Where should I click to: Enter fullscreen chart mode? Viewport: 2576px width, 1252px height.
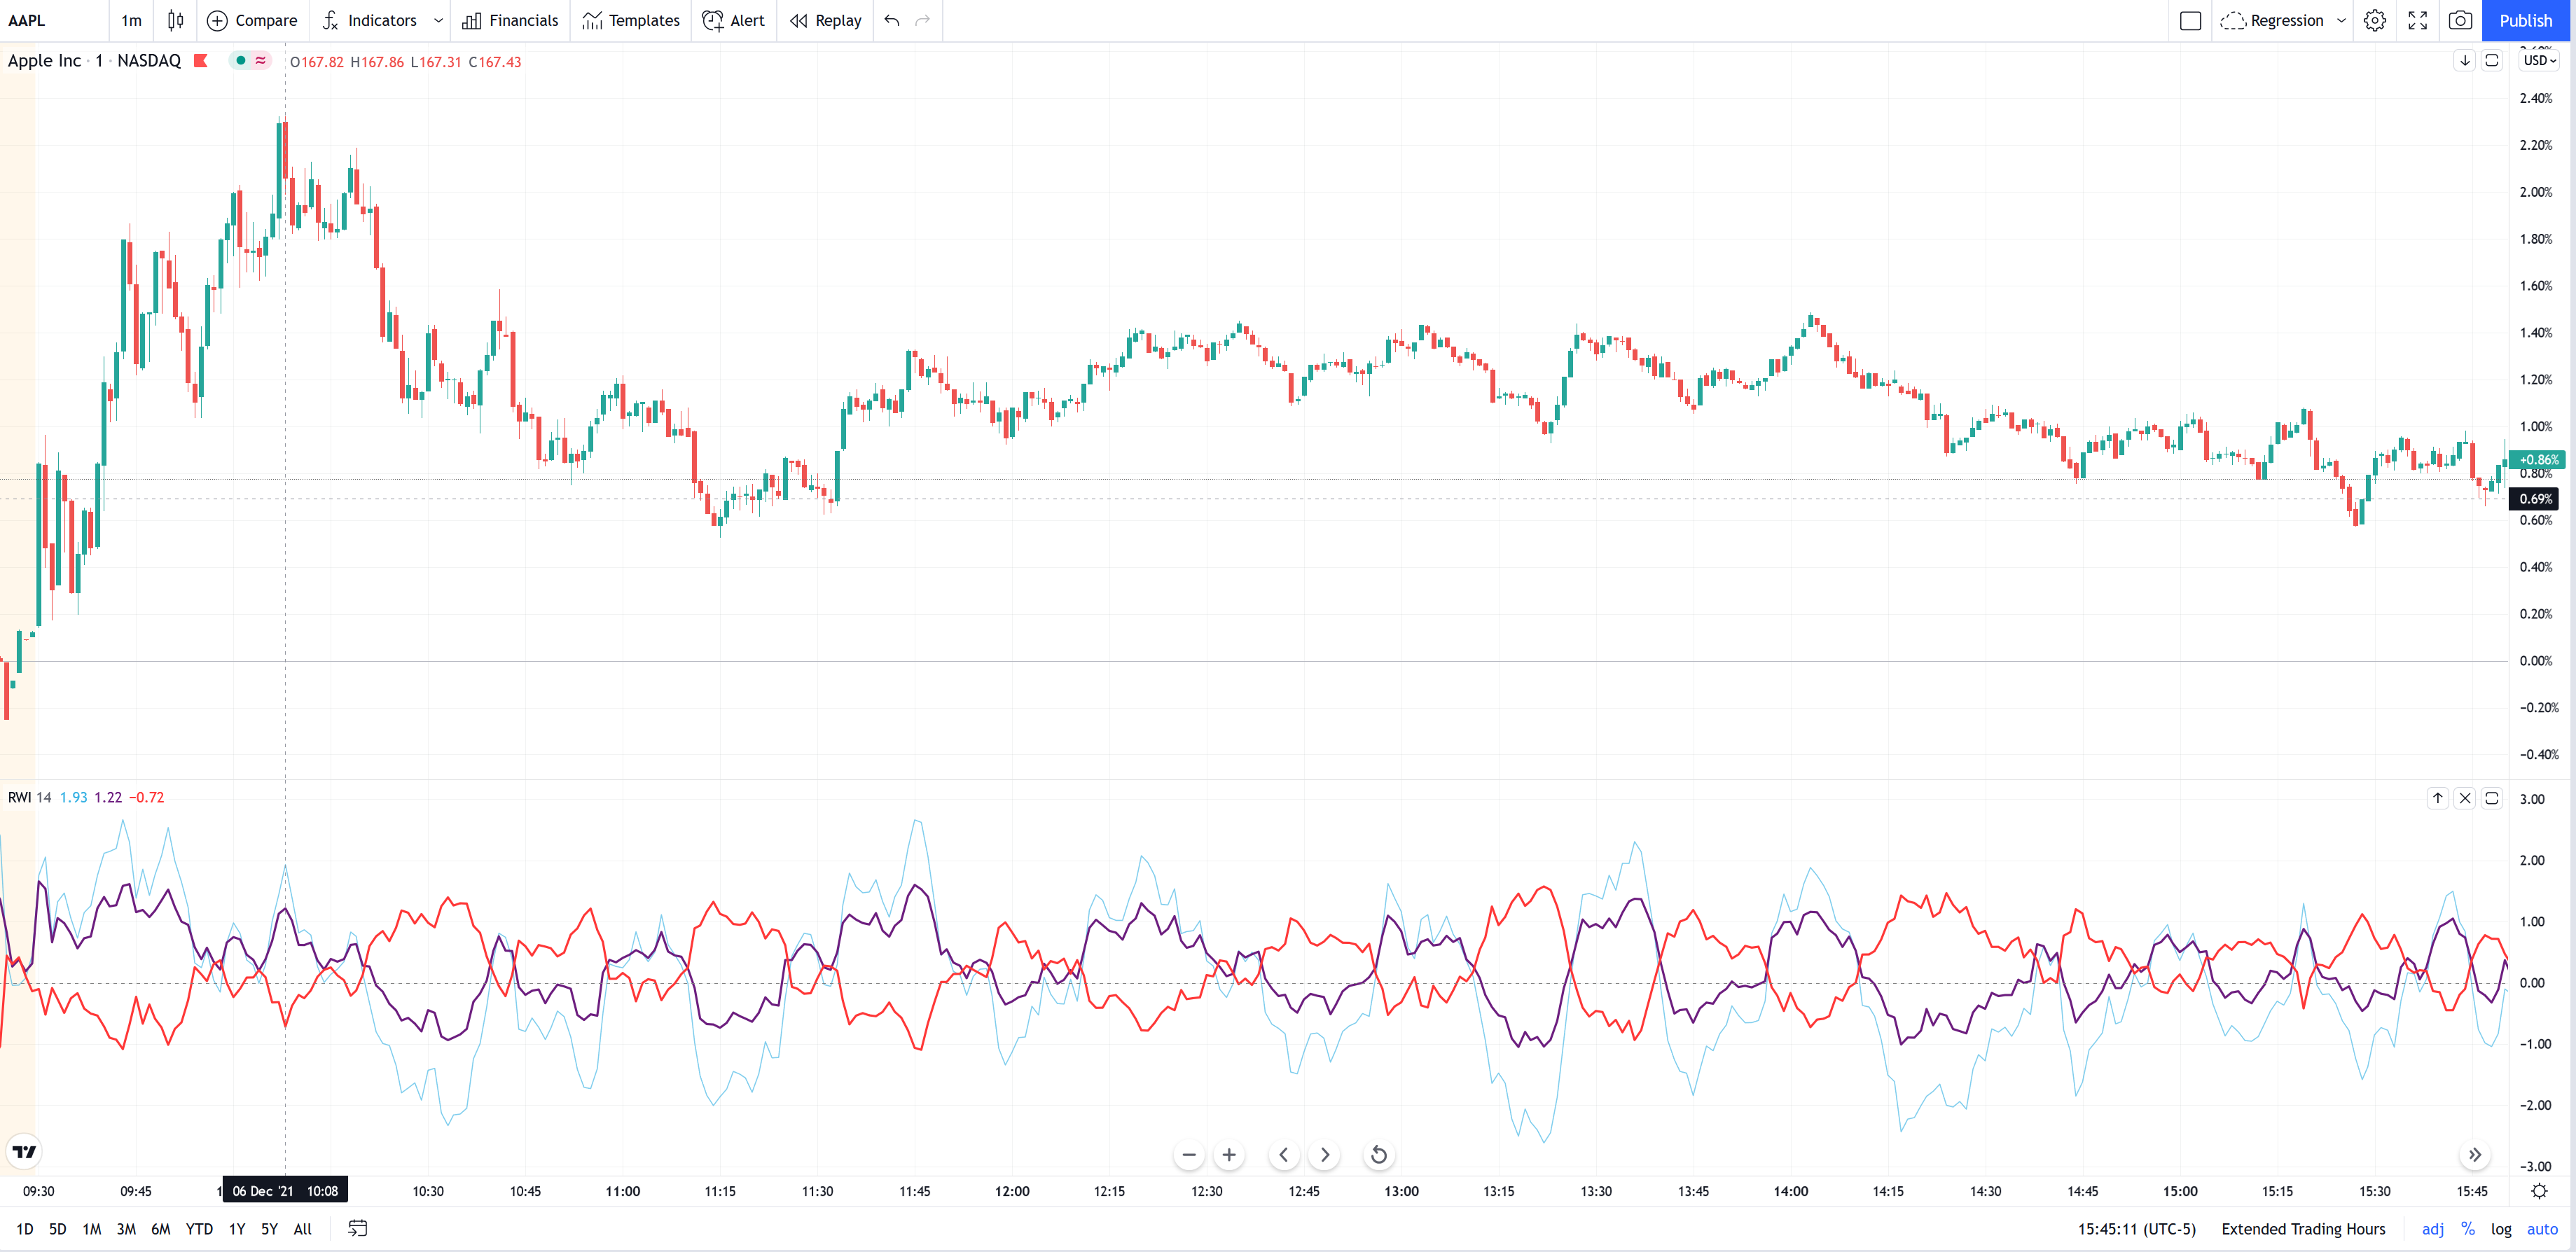(2418, 20)
